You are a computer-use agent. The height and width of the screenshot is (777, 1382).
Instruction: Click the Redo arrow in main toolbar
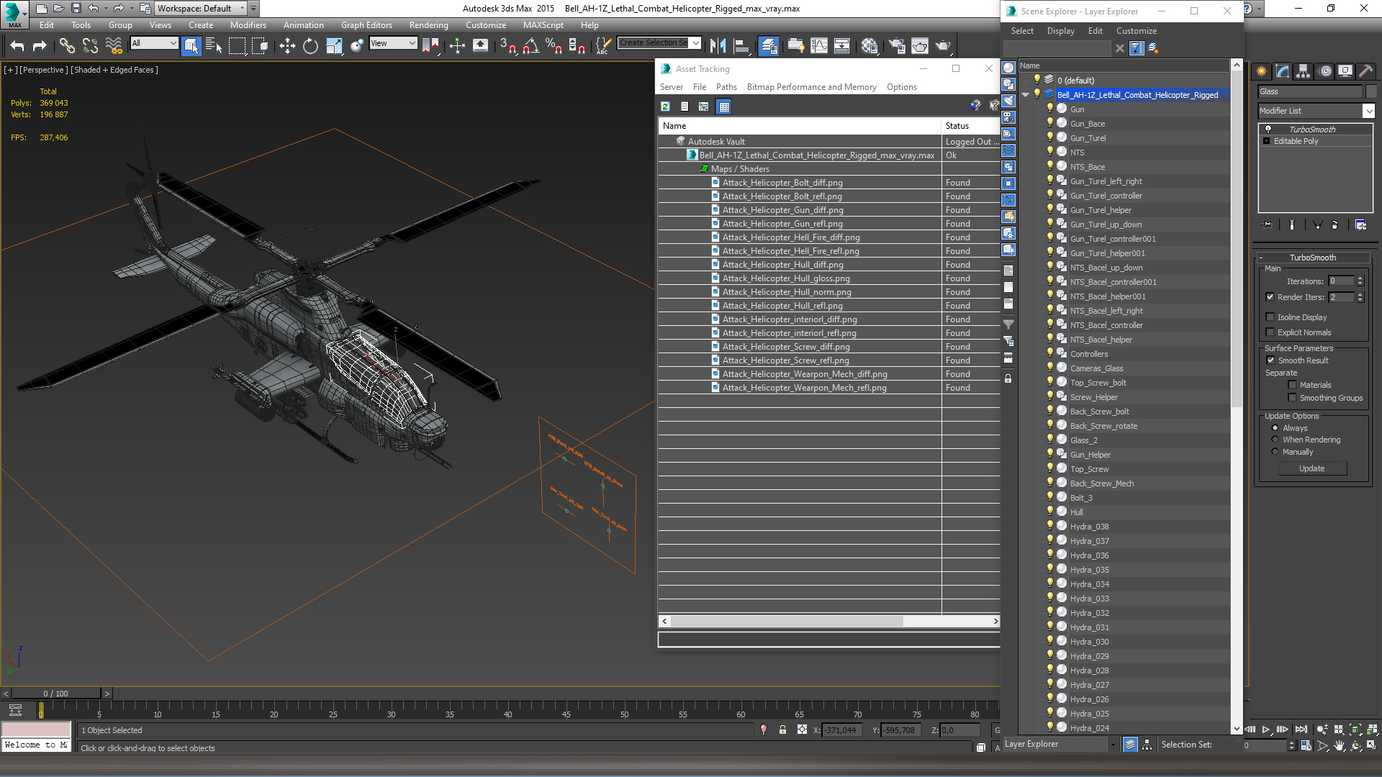pyautogui.click(x=40, y=46)
